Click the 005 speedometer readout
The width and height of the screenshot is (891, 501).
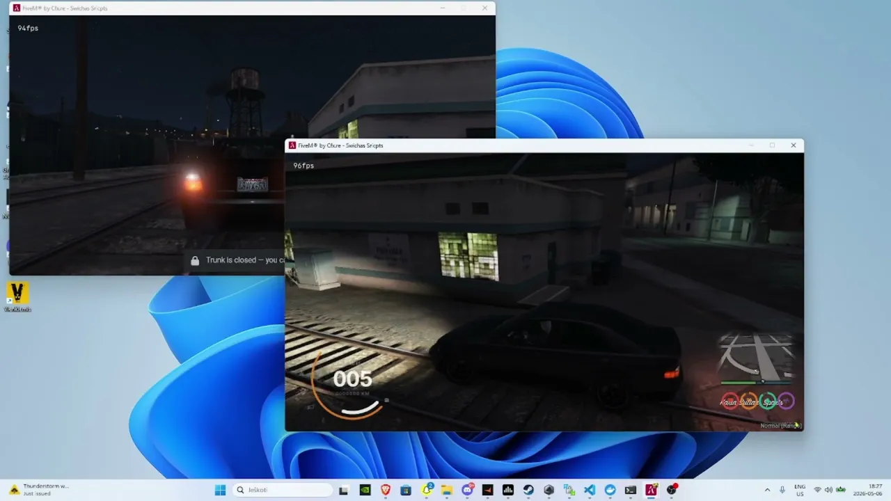[x=352, y=379]
